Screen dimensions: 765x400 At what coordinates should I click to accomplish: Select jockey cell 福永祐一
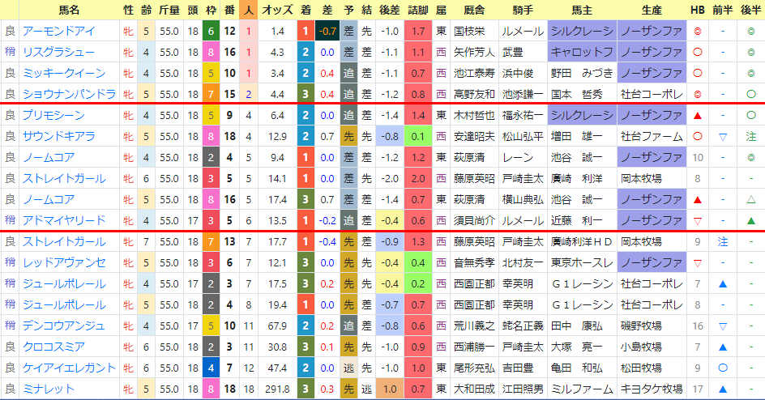[x=523, y=116]
